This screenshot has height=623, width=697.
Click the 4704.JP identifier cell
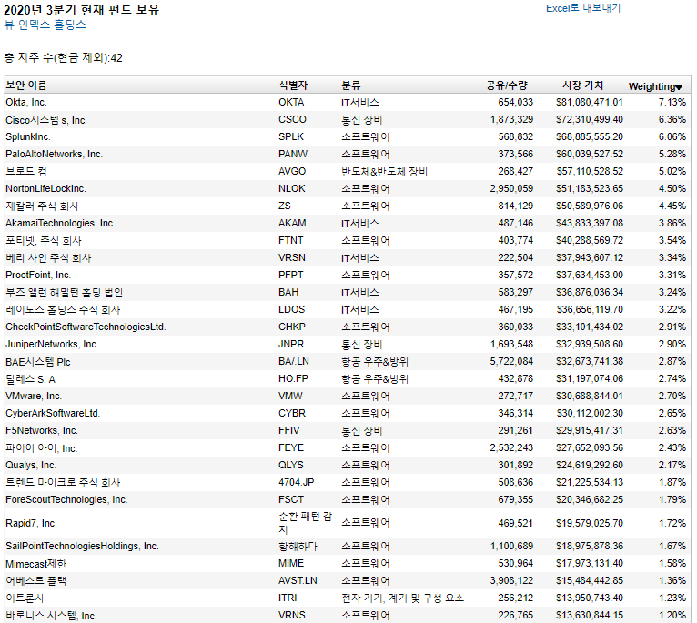point(296,483)
